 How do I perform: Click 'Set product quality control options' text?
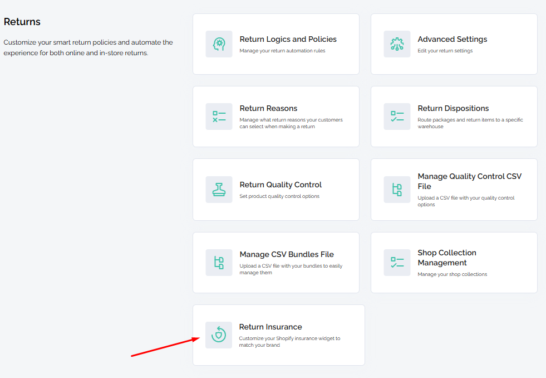click(x=279, y=196)
